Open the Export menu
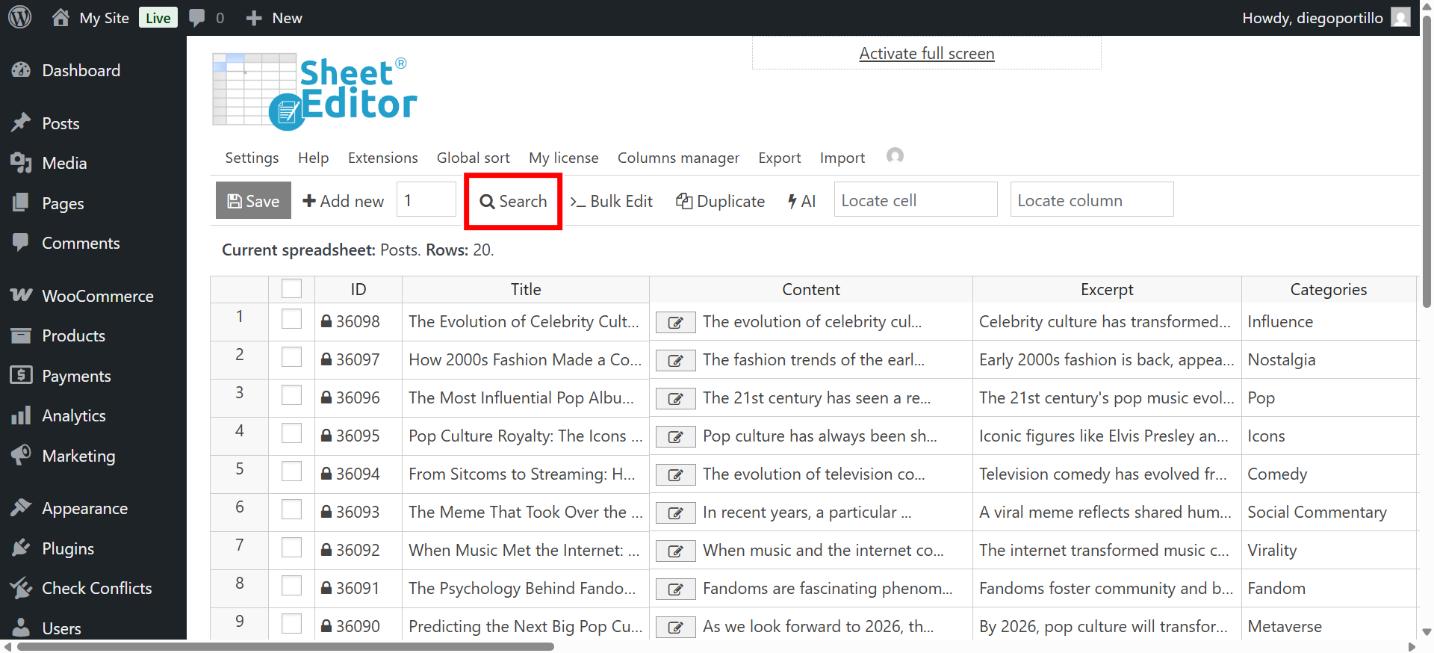Image resolution: width=1434 pixels, height=653 pixels. click(x=779, y=158)
